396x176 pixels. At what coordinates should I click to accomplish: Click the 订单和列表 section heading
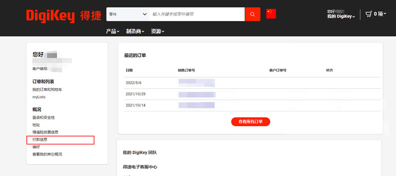[x=44, y=82]
